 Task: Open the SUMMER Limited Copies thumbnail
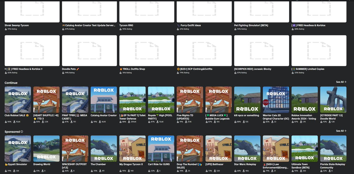click(319, 51)
